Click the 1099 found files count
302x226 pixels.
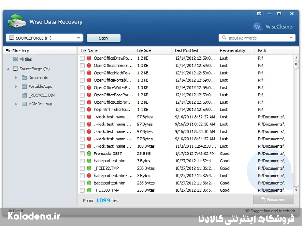(x=103, y=200)
